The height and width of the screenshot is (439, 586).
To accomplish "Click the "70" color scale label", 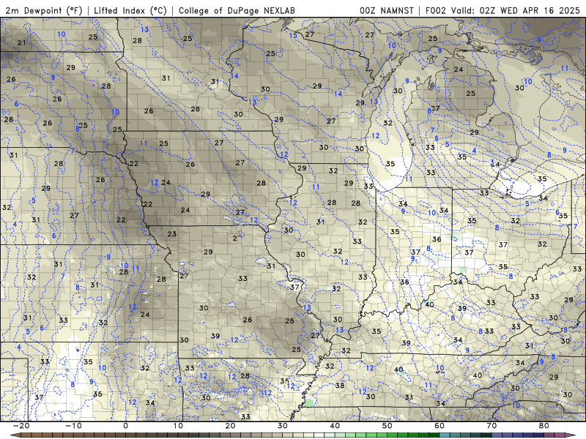I will click(492, 426).
